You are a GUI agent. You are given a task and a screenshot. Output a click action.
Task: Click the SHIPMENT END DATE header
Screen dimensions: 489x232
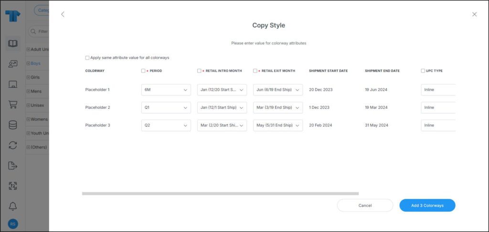click(x=383, y=71)
